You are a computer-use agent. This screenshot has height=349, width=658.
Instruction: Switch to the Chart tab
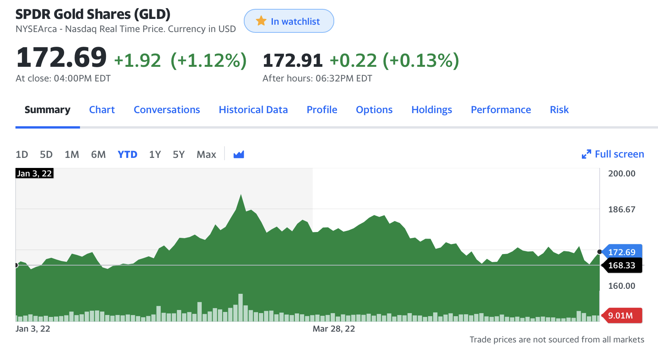click(x=102, y=110)
